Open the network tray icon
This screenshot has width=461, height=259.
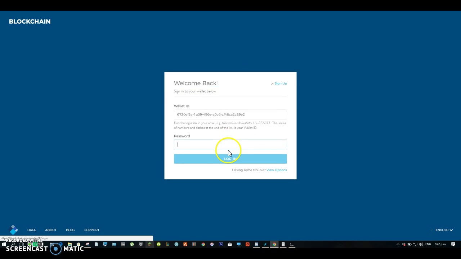tap(415, 244)
